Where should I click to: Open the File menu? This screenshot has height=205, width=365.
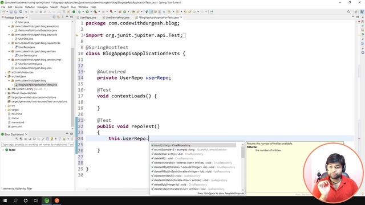pyautogui.click(x=3, y=7)
